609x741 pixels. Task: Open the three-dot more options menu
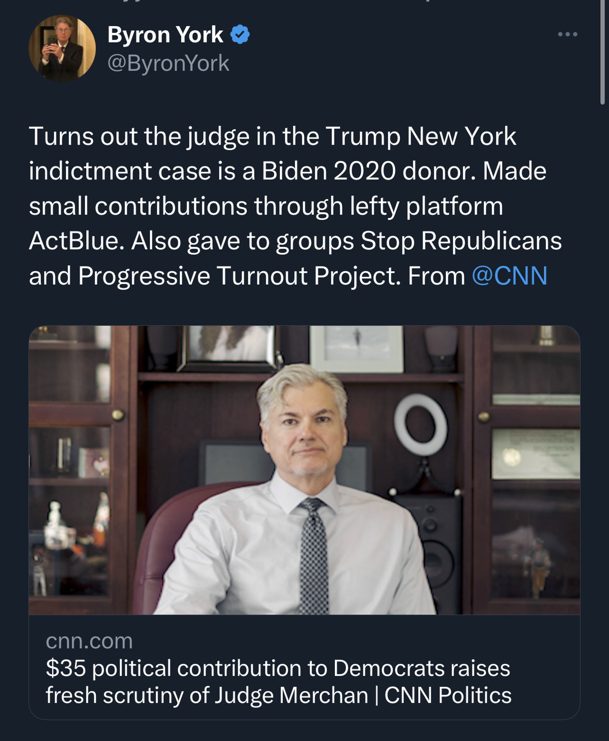point(568,35)
